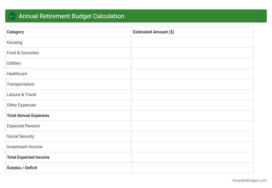Select the Housing category row

(14, 42)
